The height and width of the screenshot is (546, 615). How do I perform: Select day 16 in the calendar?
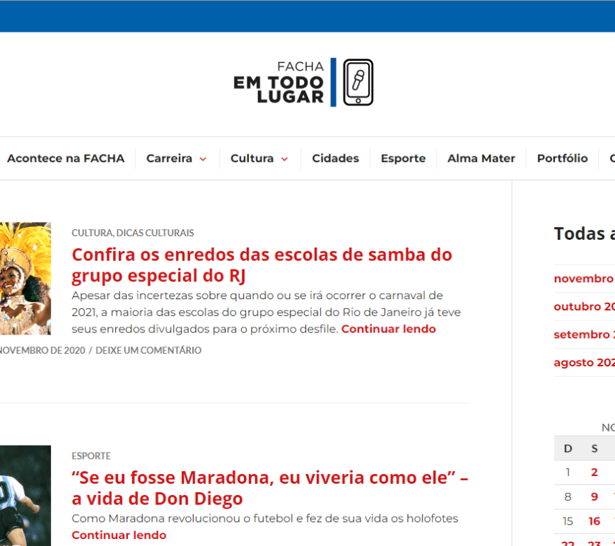[x=594, y=521]
